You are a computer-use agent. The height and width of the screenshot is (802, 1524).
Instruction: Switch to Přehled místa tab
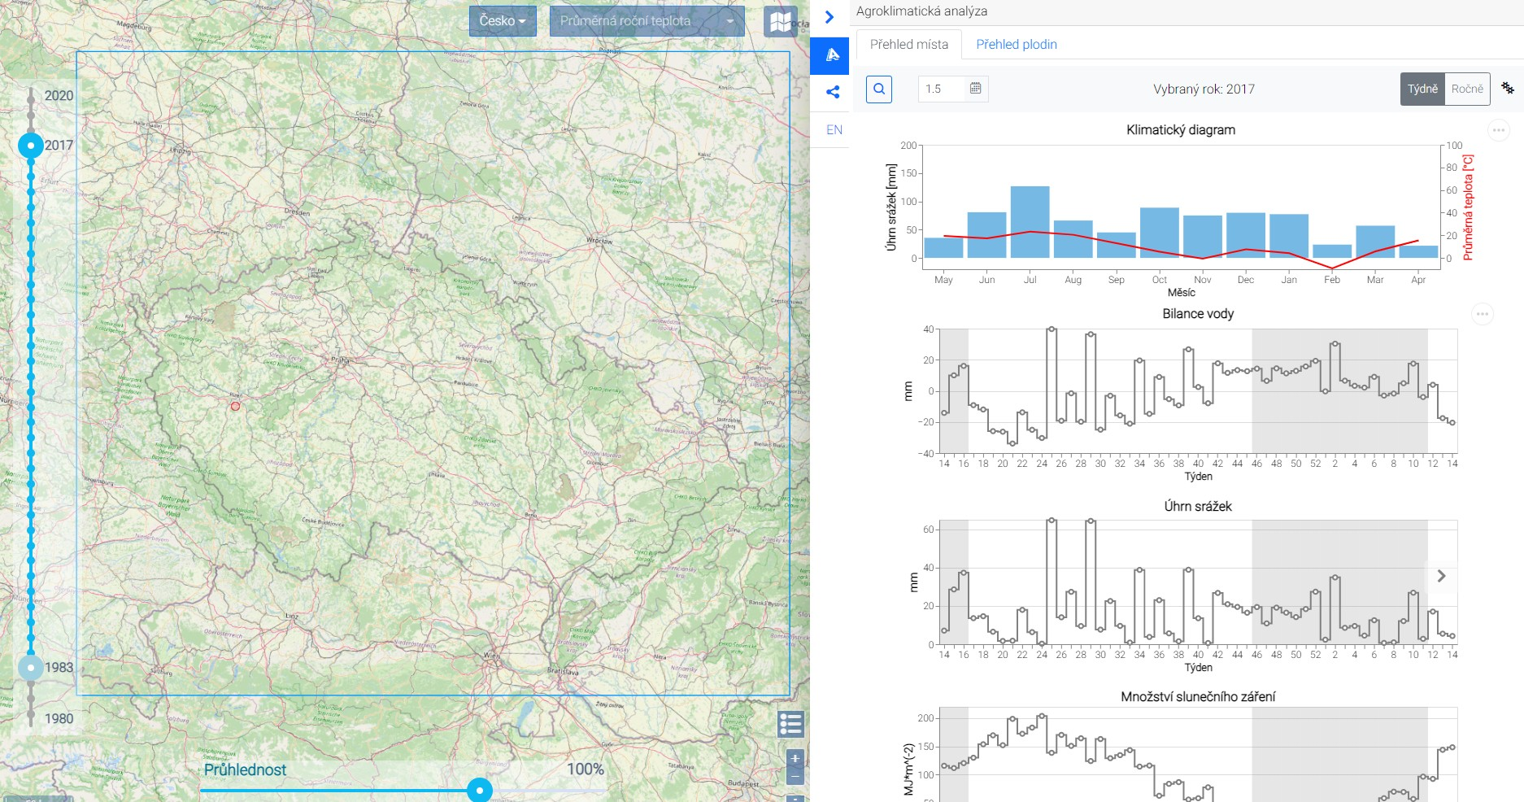click(909, 44)
